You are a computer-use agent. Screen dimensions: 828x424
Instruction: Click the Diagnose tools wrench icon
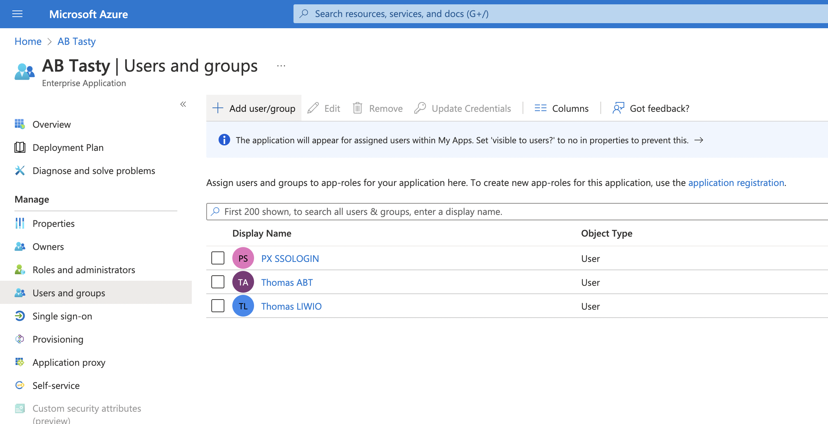point(20,170)
